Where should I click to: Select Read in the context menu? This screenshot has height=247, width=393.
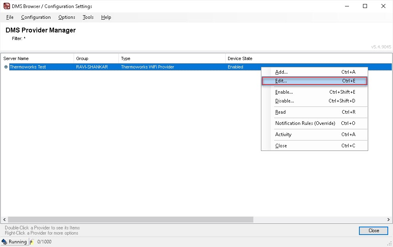280,112
